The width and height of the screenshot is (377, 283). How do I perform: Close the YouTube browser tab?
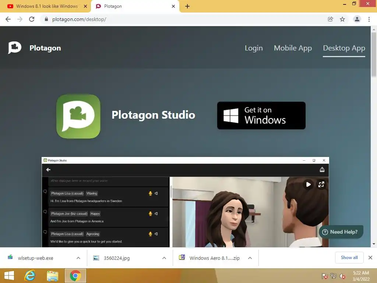coord(85,6)
